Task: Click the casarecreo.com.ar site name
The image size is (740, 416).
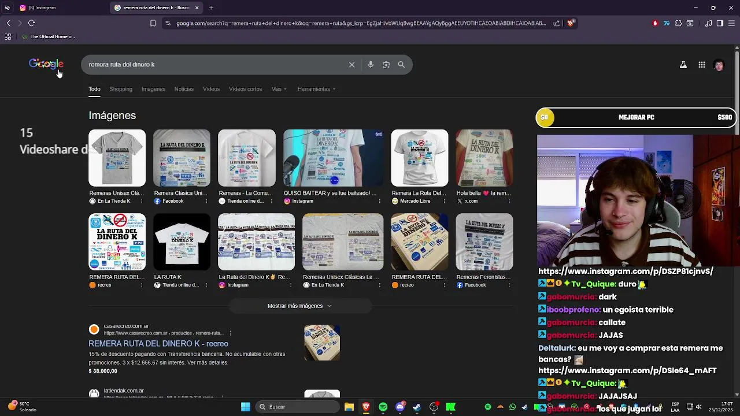Action: tap(126, 326)
